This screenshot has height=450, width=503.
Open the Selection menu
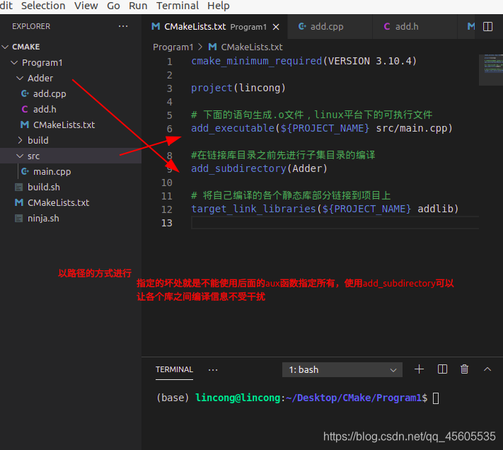pyautogui.click(x=43, y=6)
